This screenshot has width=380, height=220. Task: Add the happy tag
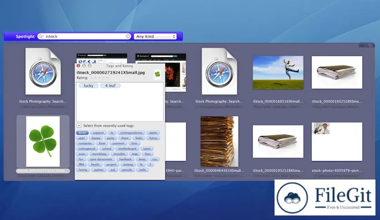tap(96, 138)
